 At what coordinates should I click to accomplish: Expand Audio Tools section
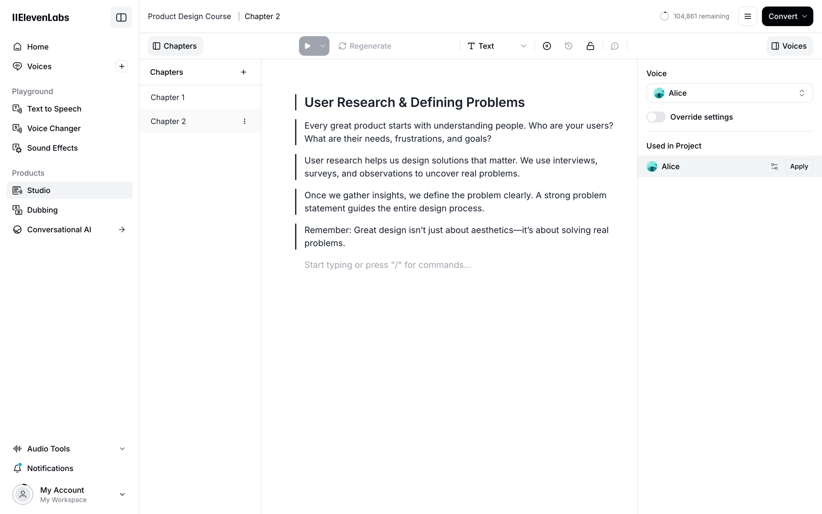click(x=69, y=448)
